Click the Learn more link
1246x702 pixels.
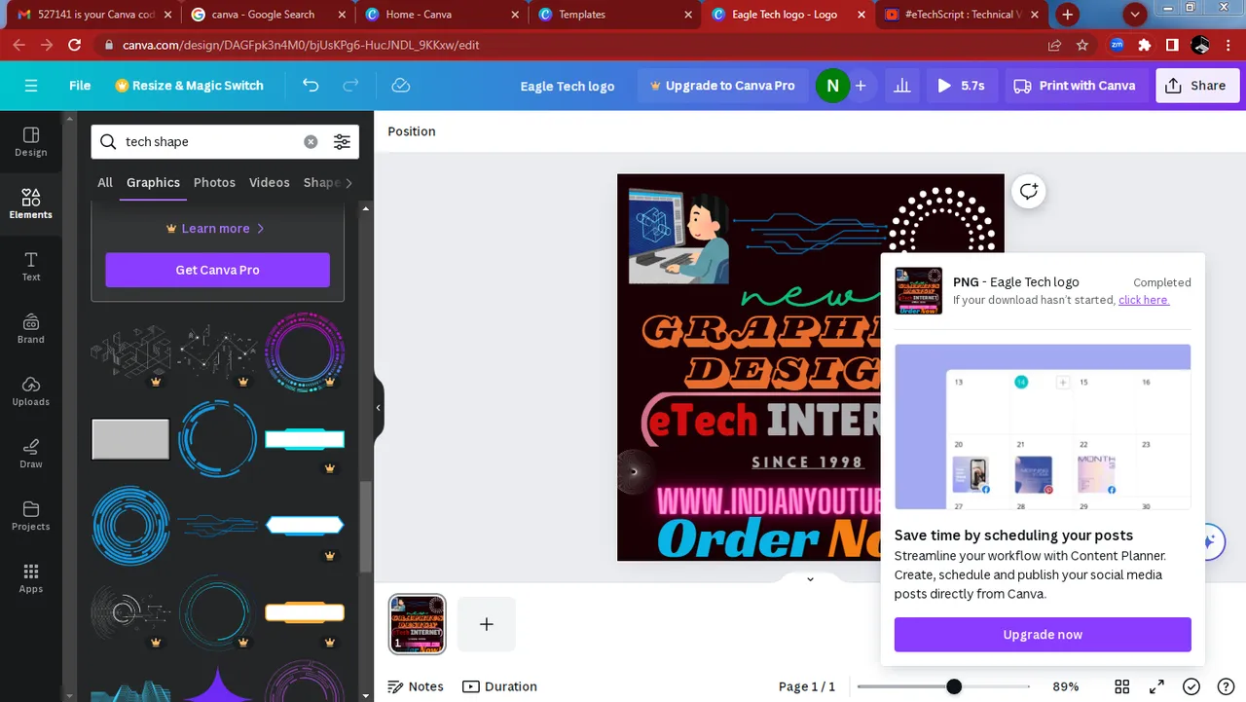click(x=215, y=229)
